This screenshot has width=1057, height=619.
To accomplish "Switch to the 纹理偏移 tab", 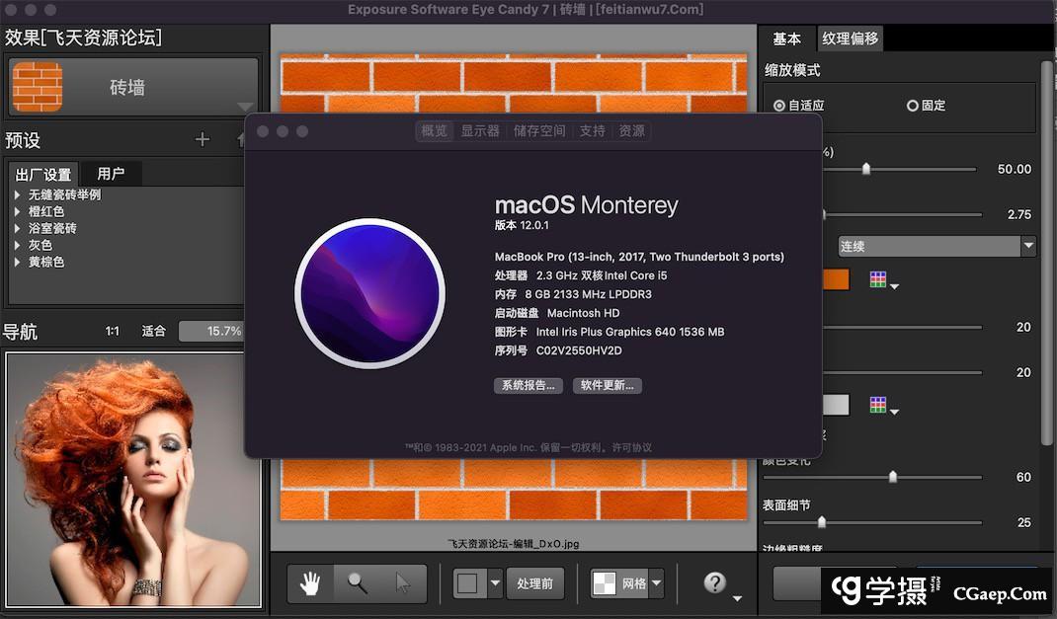I will tap(851, 39).
